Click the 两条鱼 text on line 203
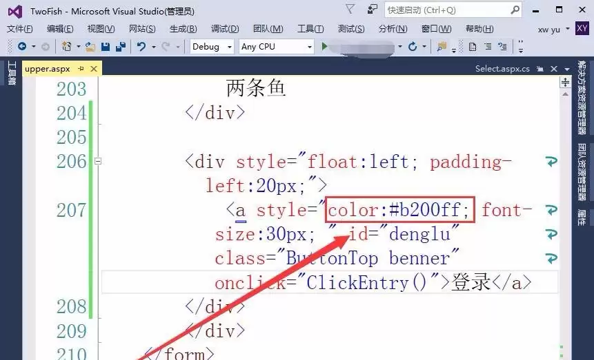The height and width of the screenshot is (360, 594). (256, 89)
